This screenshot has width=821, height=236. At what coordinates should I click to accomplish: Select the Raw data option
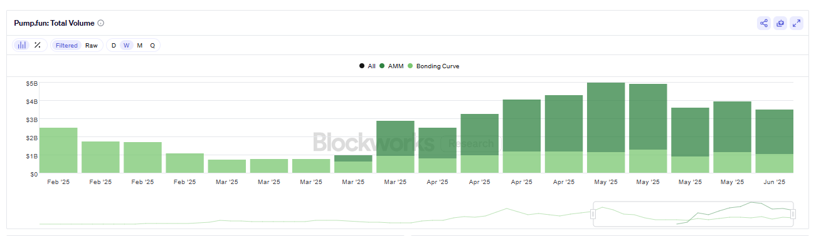(92, 45)
